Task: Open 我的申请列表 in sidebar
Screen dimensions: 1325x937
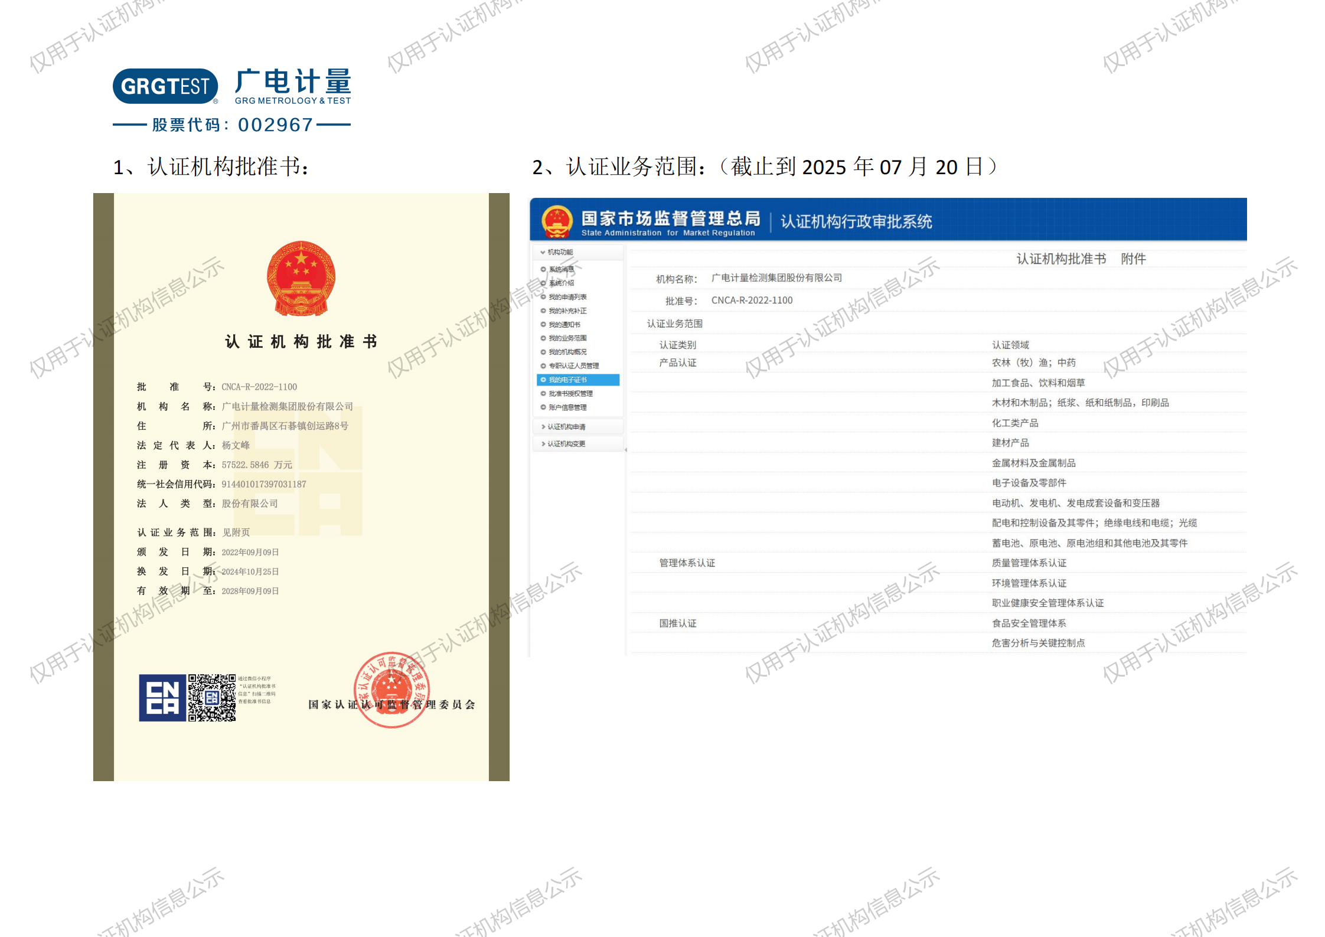Action: pos(567,297)
